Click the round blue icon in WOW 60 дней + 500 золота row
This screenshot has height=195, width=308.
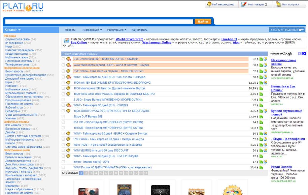(x=265, y=77)
